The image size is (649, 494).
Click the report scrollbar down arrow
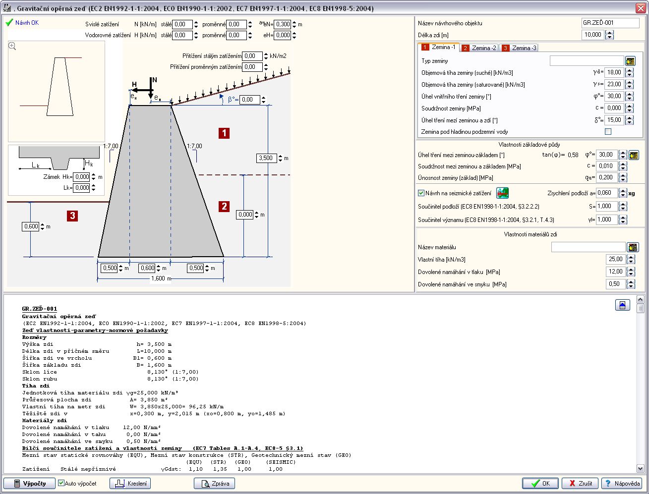pos(640,469)
